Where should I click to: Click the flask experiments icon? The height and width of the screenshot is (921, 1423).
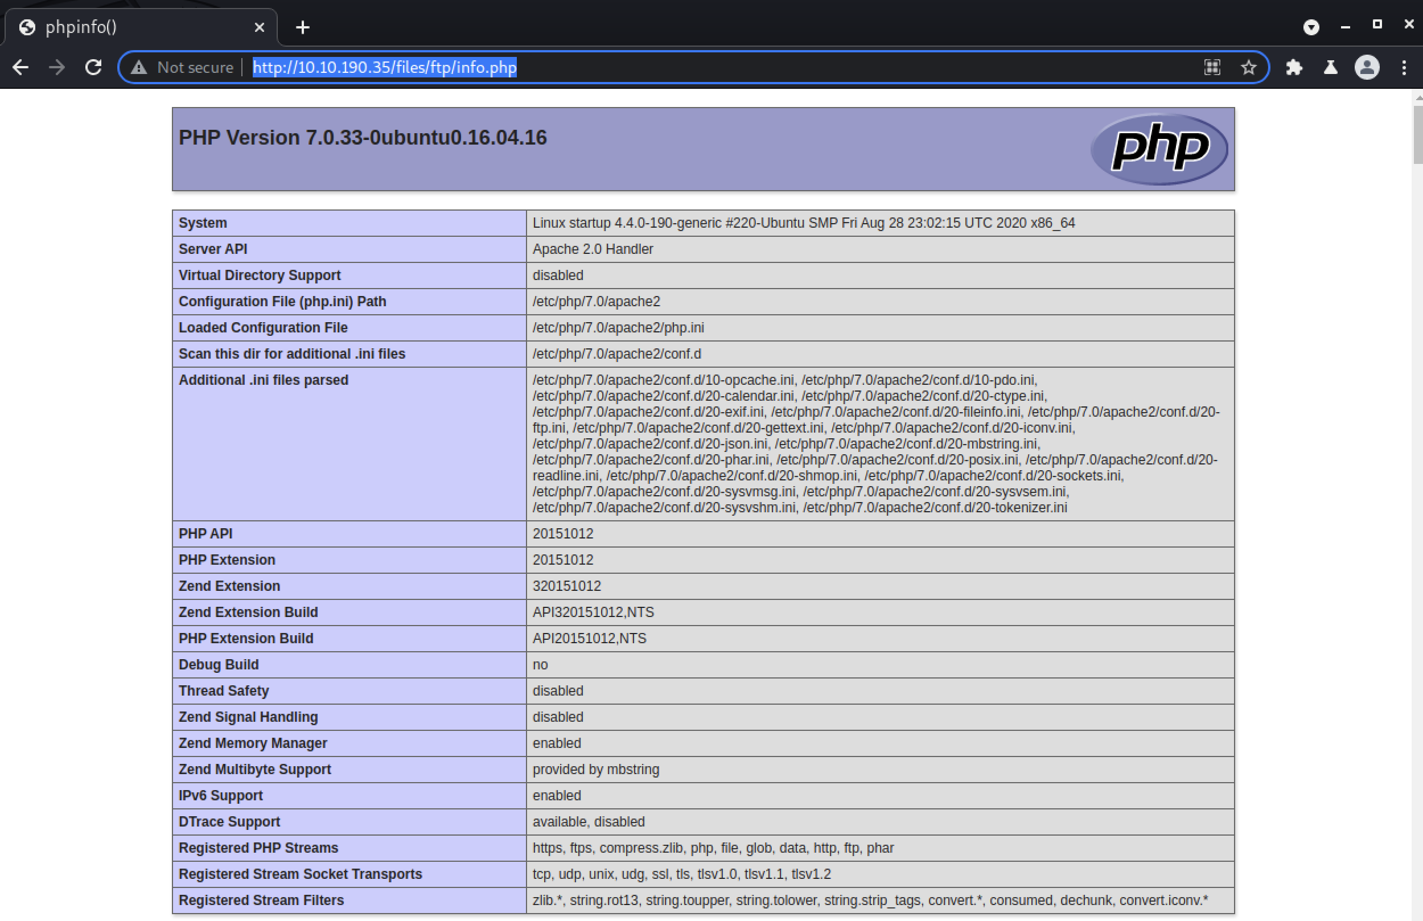(1330, 68)
